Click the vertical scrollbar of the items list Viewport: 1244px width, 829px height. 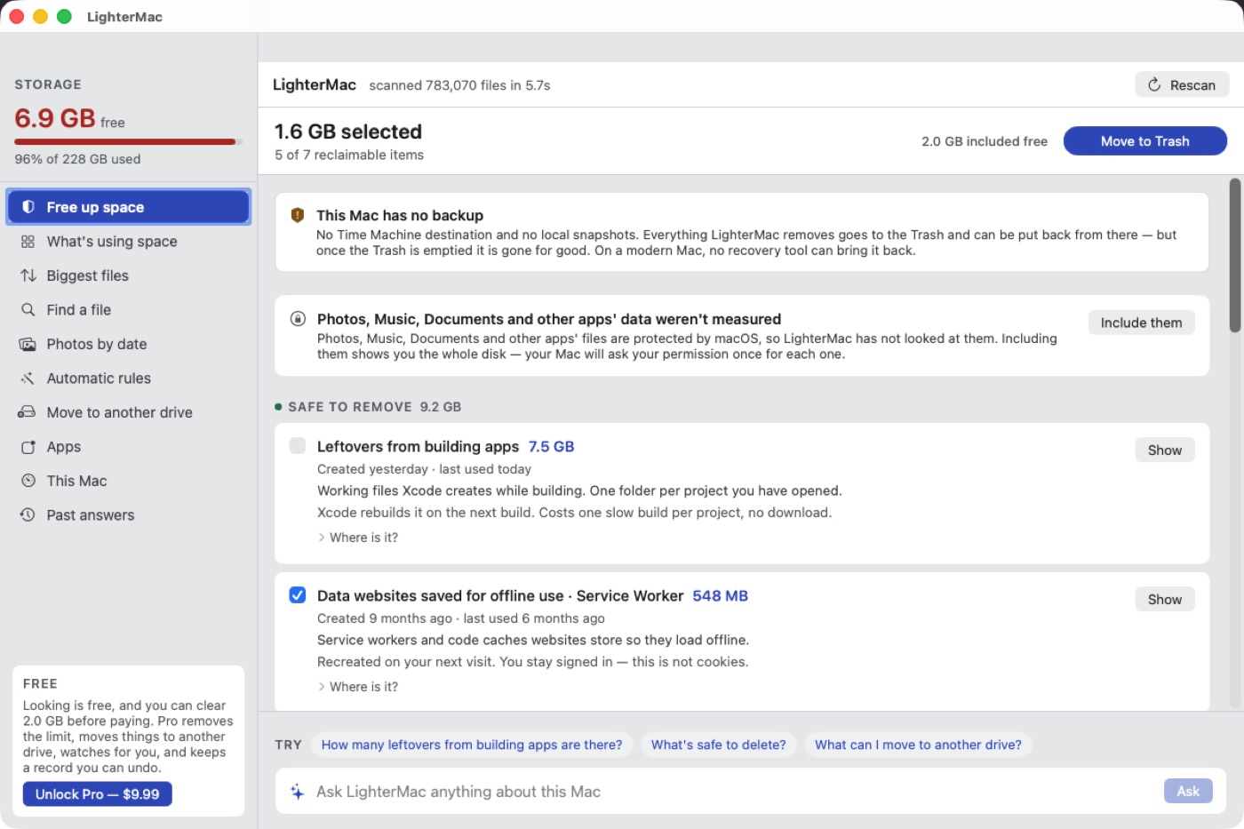(x=1234, y=256)
